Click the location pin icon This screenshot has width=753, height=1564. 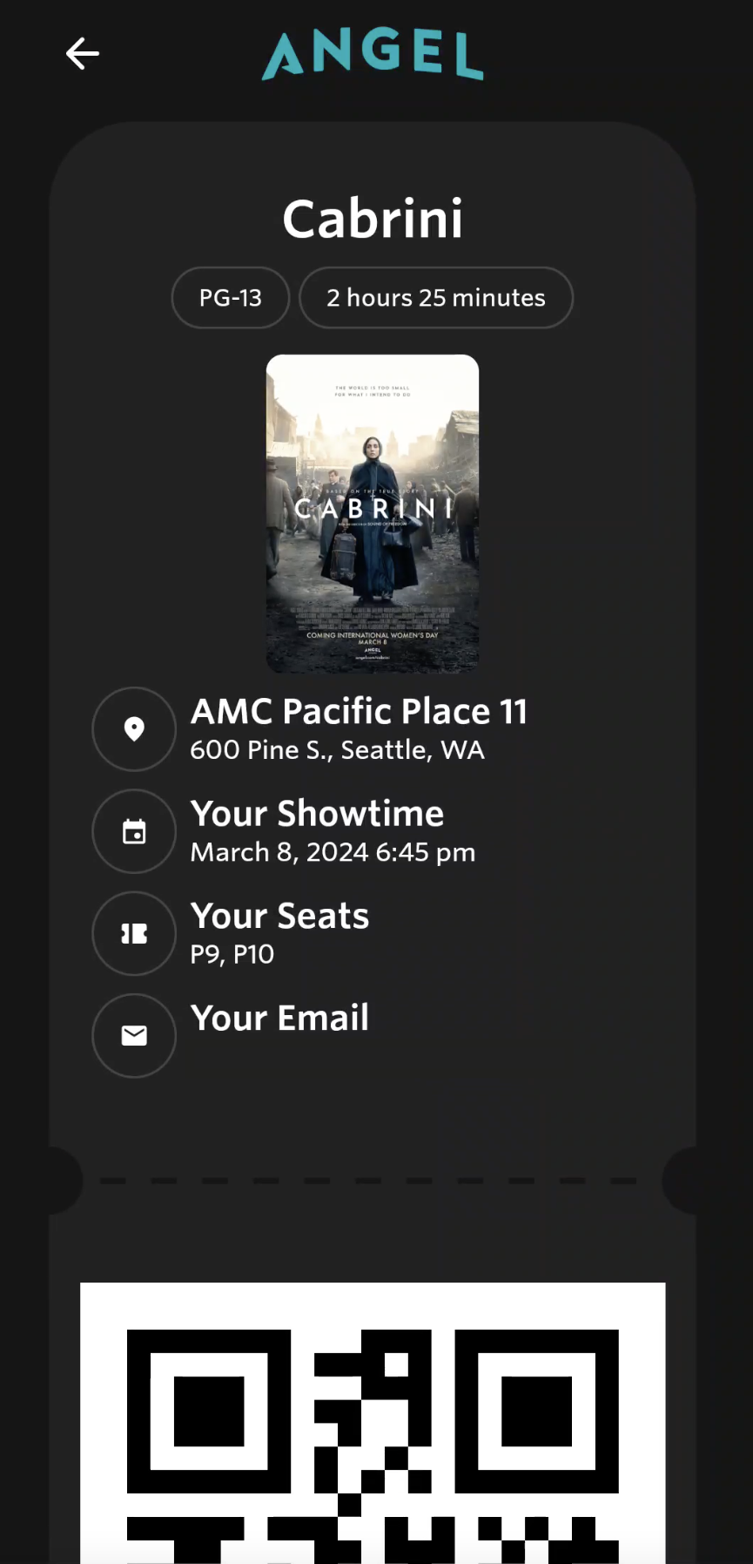134,728
